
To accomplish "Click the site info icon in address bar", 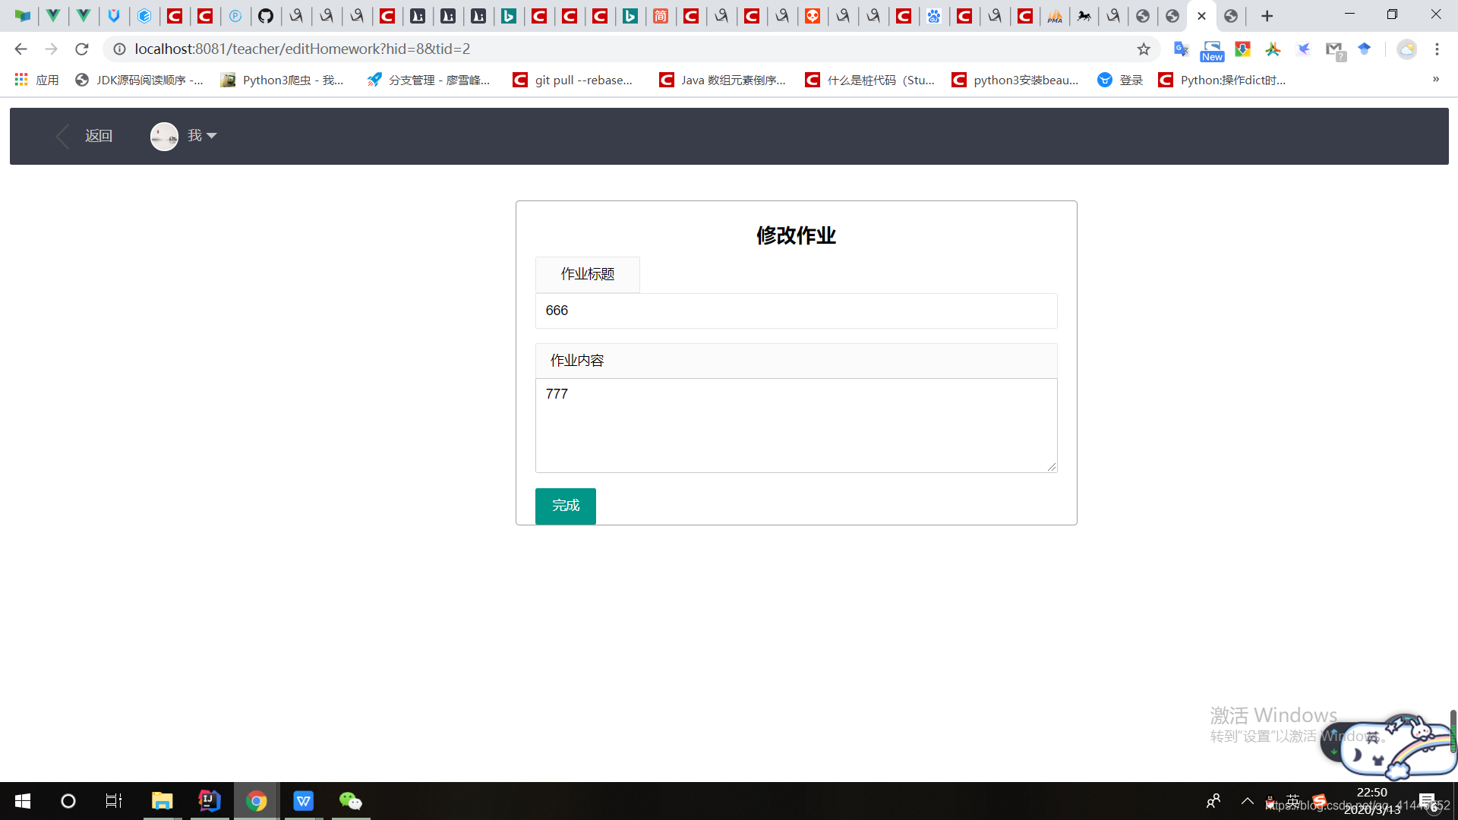I will point(119,49).
